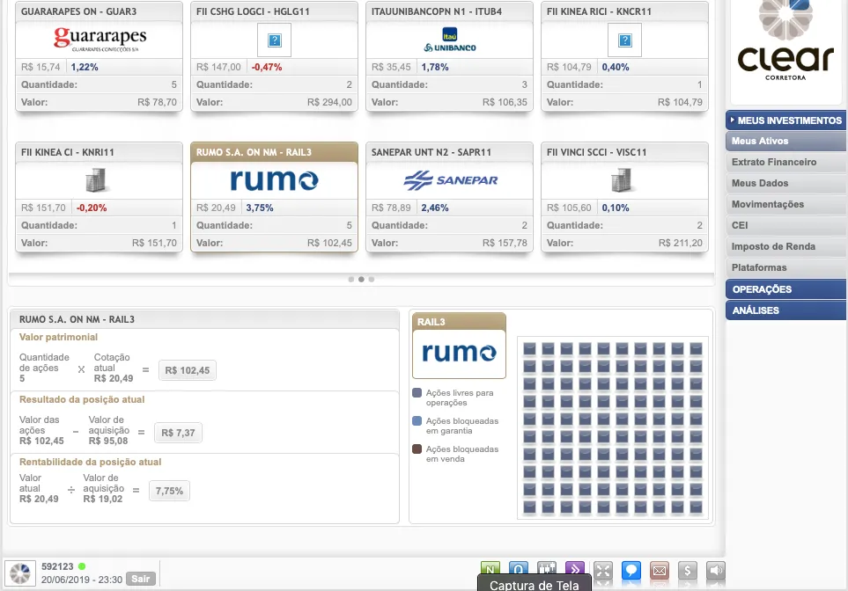Click the dollar sign icon
The image size is (848, 591).
(688, 571)
